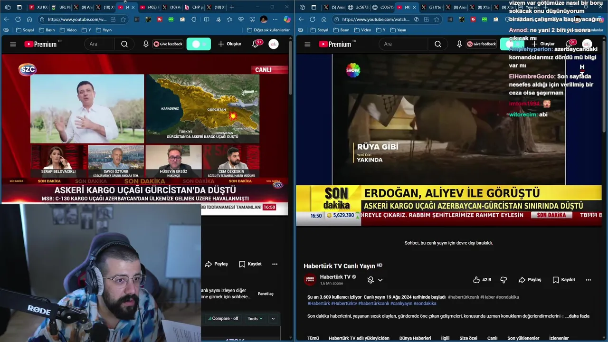Click Paylaş under left video
608x342 pixels.
click(216, 264)
